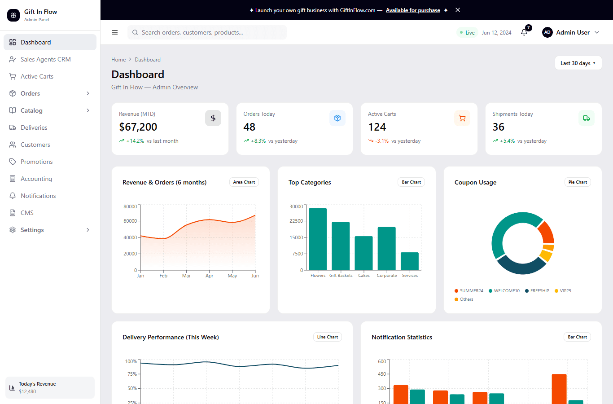Click the Flowers bar in Top Categories
This screenshot has width=613, height=404.
(x=318, y=239)
